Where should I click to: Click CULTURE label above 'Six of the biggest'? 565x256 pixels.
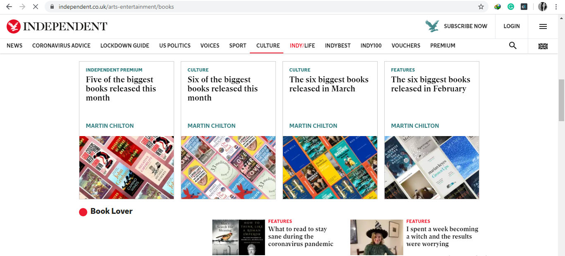coord(198,70)
